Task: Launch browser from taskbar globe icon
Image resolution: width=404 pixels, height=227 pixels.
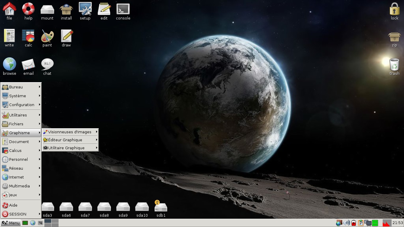Action: pos(33,223)
